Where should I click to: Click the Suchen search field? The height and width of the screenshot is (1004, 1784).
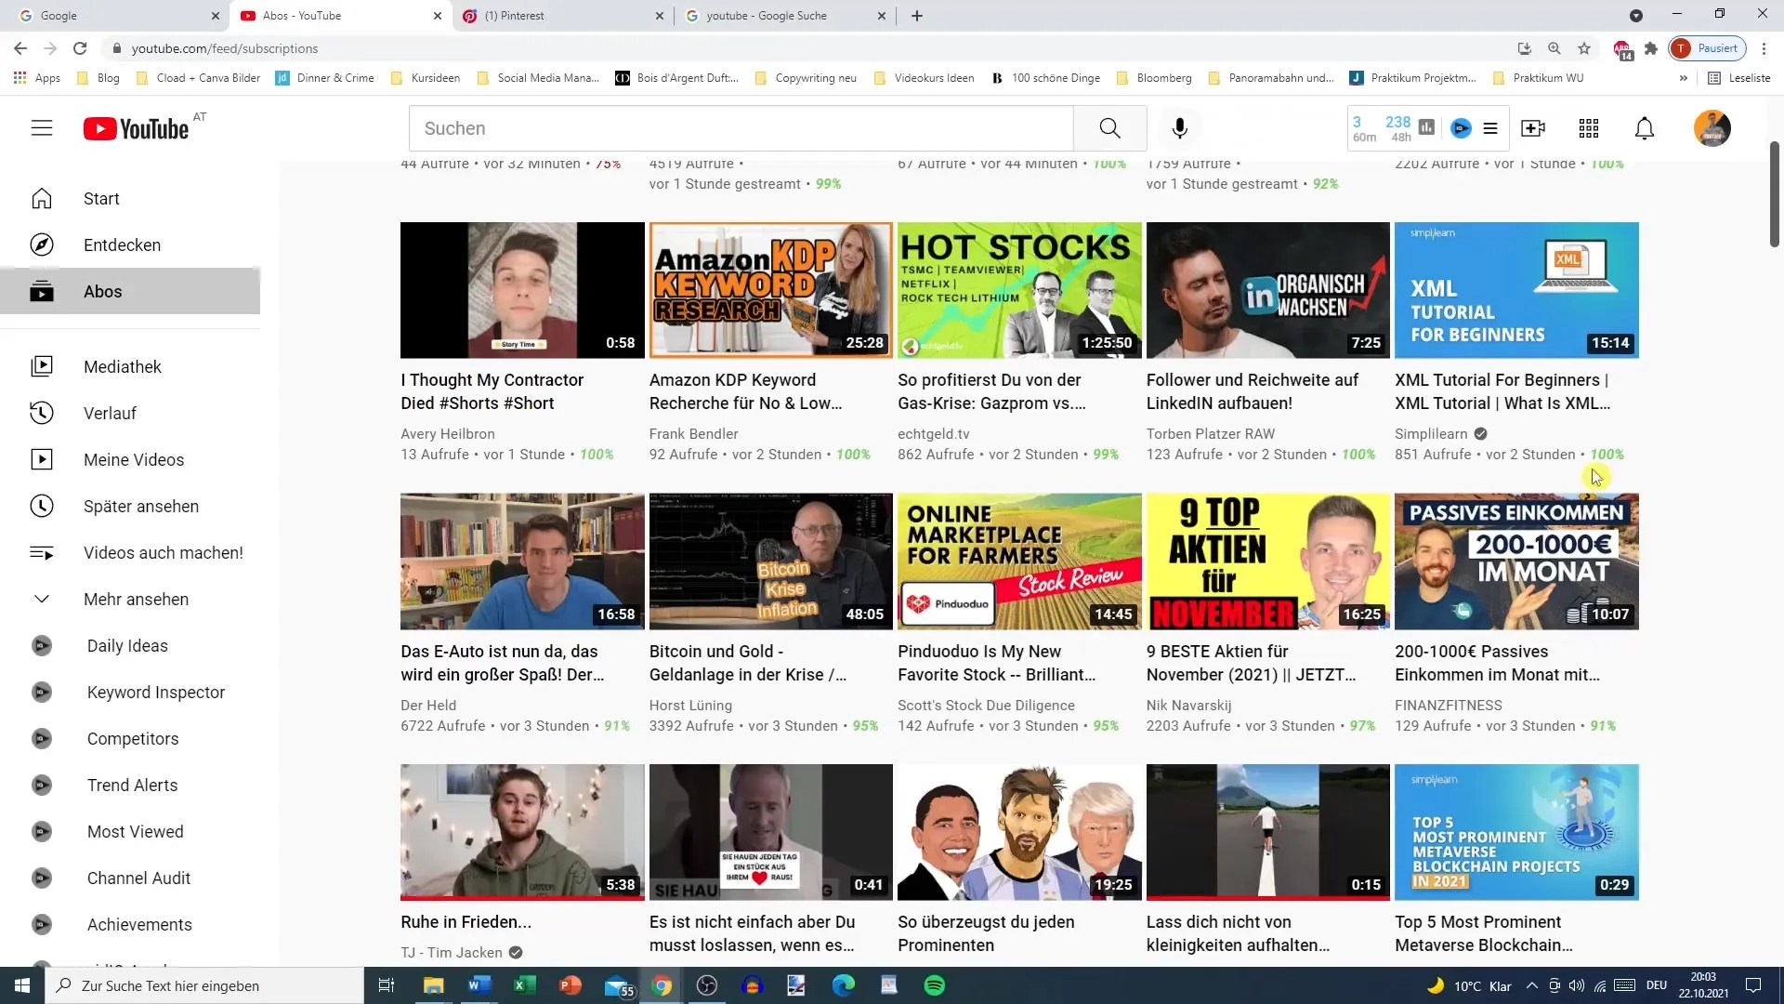(741, 128)
